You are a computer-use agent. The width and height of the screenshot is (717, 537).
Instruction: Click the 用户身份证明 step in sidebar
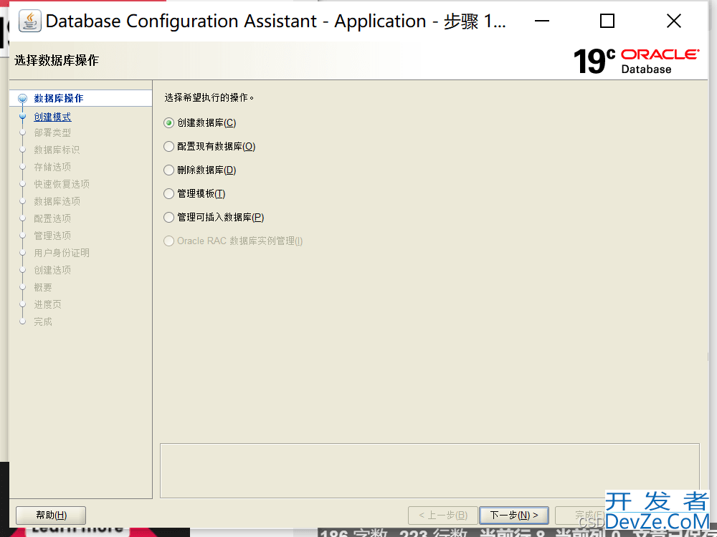[61, 253]
